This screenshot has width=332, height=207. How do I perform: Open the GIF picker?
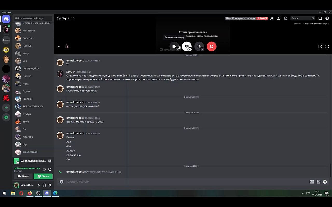pos(312,182)
